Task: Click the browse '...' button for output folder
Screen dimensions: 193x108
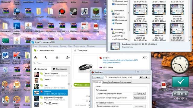Action: [135, 94]
